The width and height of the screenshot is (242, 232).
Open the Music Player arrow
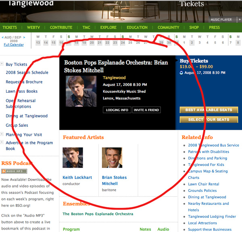click(240, 19)
